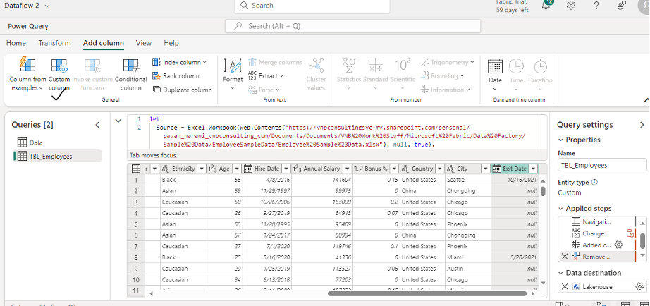Select the Add column tab

coord(104,43)
